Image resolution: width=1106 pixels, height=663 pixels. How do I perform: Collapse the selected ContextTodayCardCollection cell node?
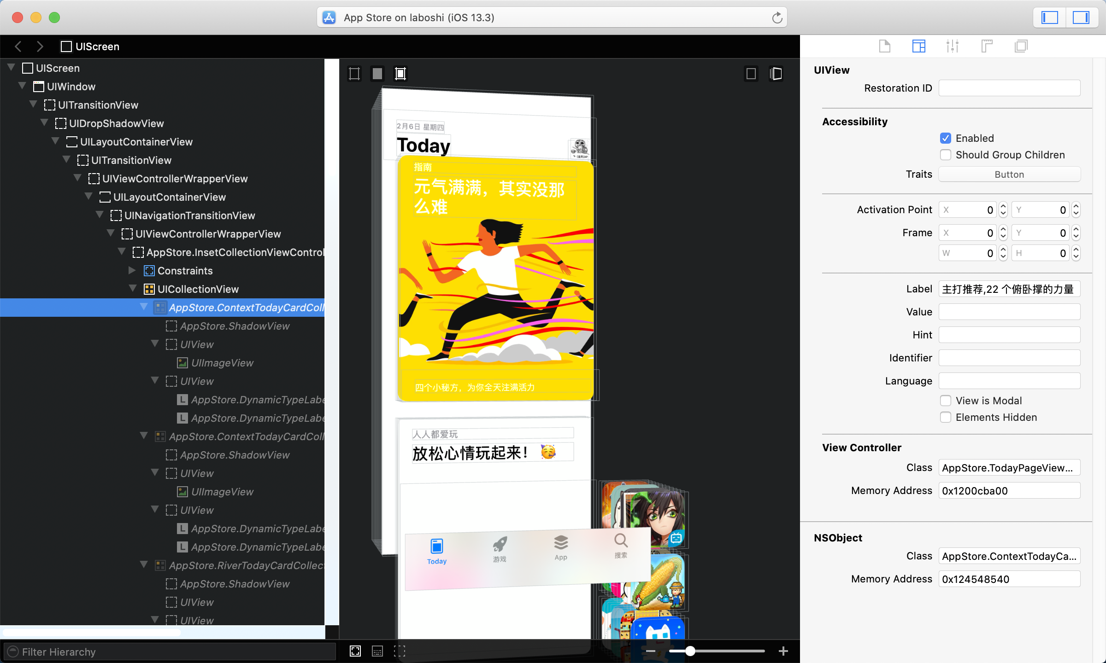coord(144,307)
